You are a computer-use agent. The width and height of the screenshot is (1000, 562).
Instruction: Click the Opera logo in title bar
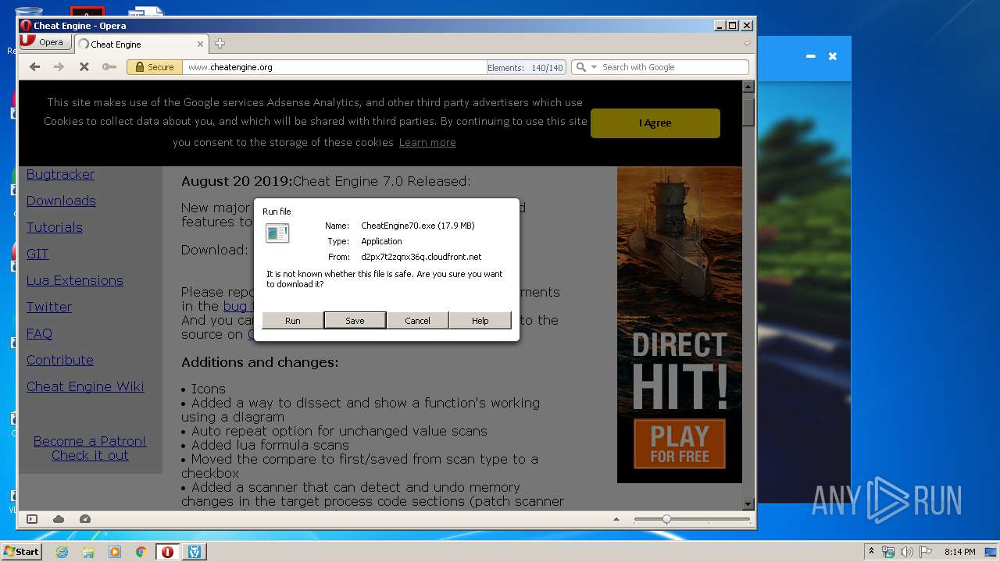point(26,26)
